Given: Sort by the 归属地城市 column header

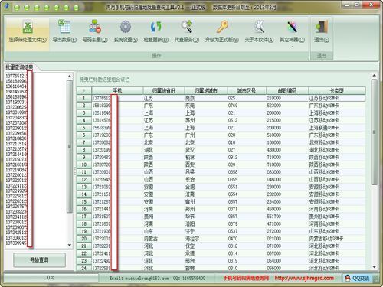Looking at the screenshot, I should tap(206, 90).
